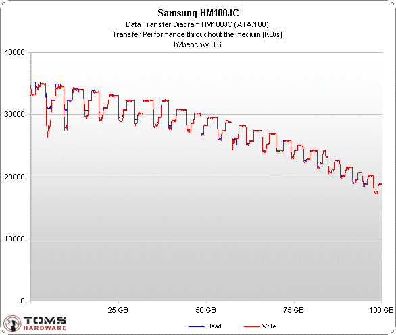Click the '50 GB' x-axis label
This screenshot has height=335, width=396.
pos(206,310)
